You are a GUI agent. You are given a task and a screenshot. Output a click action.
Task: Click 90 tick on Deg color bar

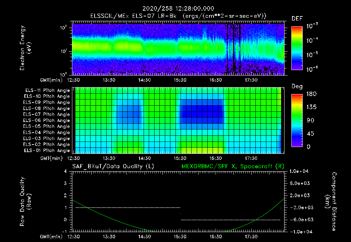pos(311,121)
